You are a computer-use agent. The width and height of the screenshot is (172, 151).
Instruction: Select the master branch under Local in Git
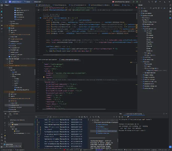point(21,124)
